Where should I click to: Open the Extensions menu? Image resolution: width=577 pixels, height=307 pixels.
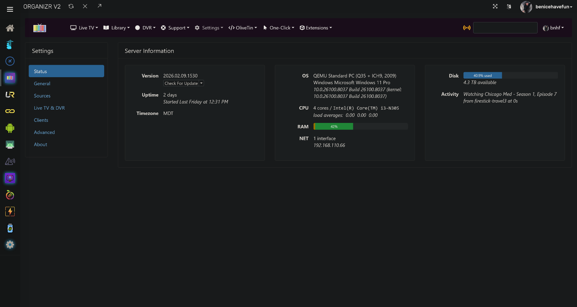(316, 28)
